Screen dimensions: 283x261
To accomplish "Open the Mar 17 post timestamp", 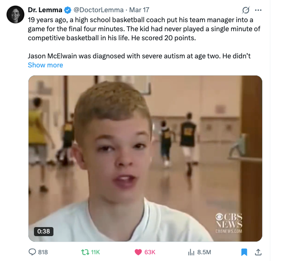I will (139, 10).
